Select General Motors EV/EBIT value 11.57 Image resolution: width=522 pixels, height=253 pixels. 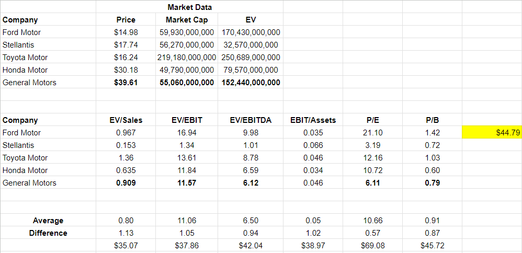point(187,183)
